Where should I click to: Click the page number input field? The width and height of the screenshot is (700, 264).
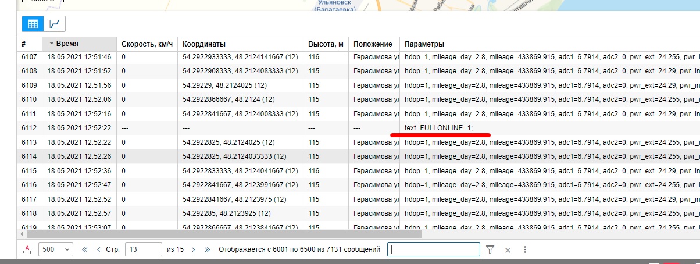(x=143, y=249)
